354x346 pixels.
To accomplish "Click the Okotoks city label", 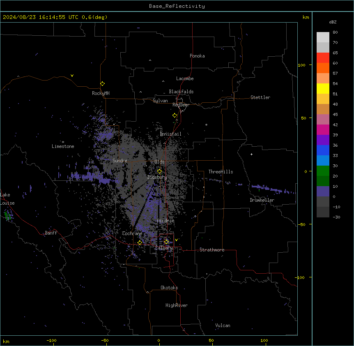I will 169,288.
